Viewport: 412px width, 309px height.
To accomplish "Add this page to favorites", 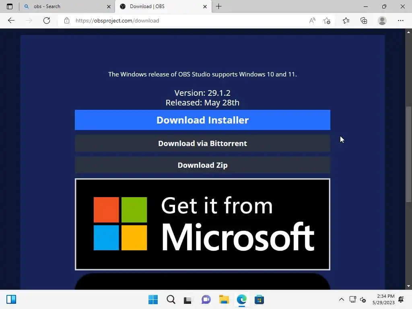I will 327,21.
